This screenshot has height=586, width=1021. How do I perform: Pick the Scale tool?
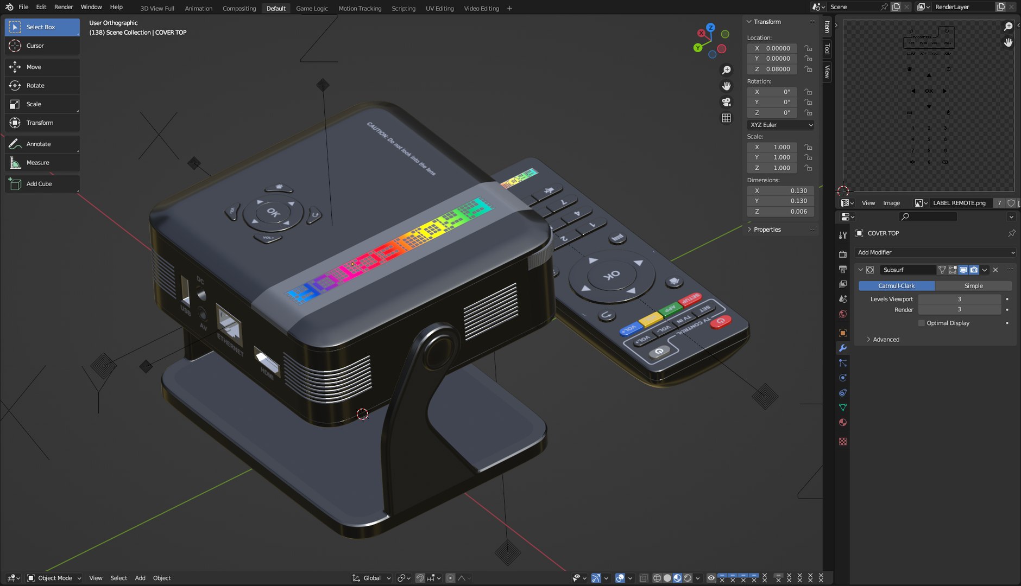point(42,104)
